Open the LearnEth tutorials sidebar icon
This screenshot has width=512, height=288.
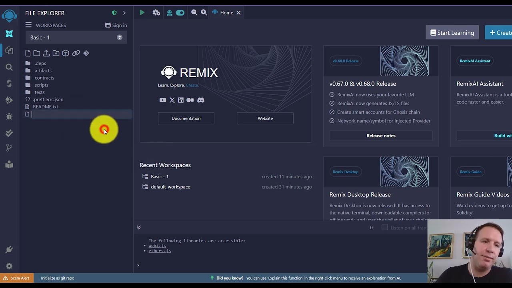9,164
